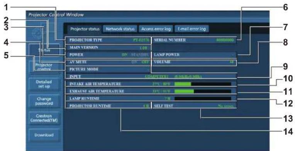This screenshot has height=151, width=295.
Task: Open the E-mail error log tab
Action: [192, 29]
